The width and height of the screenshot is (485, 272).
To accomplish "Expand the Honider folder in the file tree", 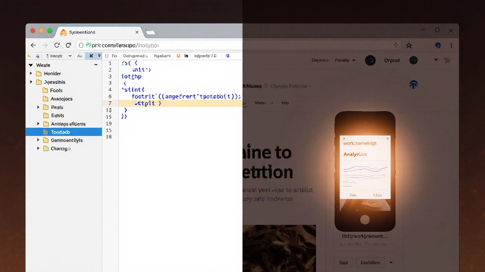I will click(x=31, y=73).
